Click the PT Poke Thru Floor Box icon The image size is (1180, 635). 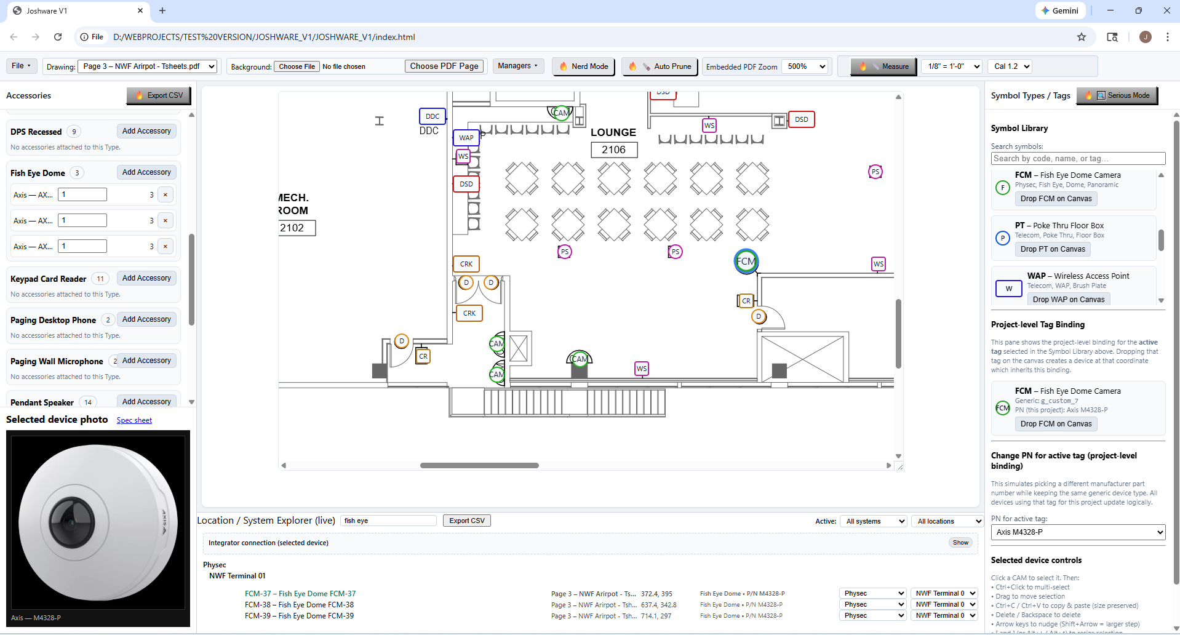pos(1002,238)
